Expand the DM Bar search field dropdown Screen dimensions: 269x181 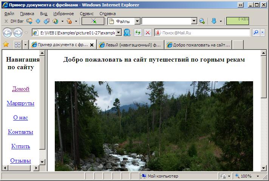coord(194,21)
